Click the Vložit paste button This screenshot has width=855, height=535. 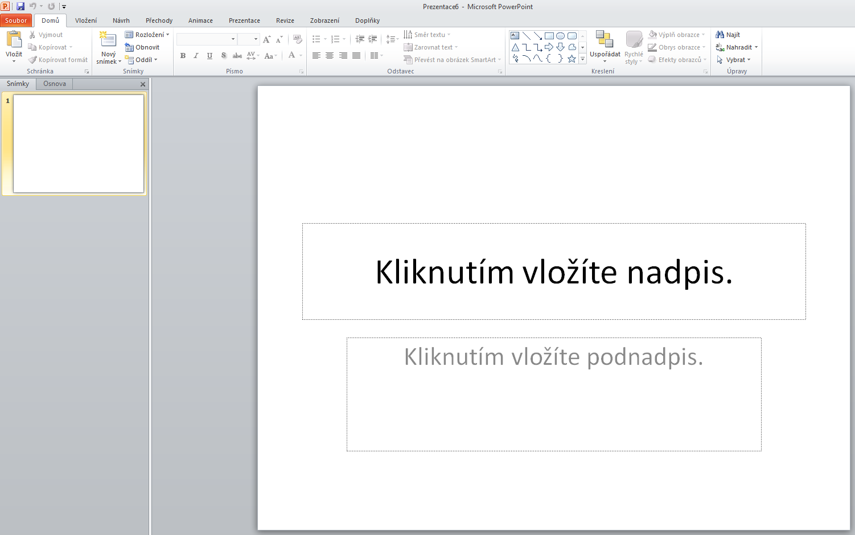(14, 47)
